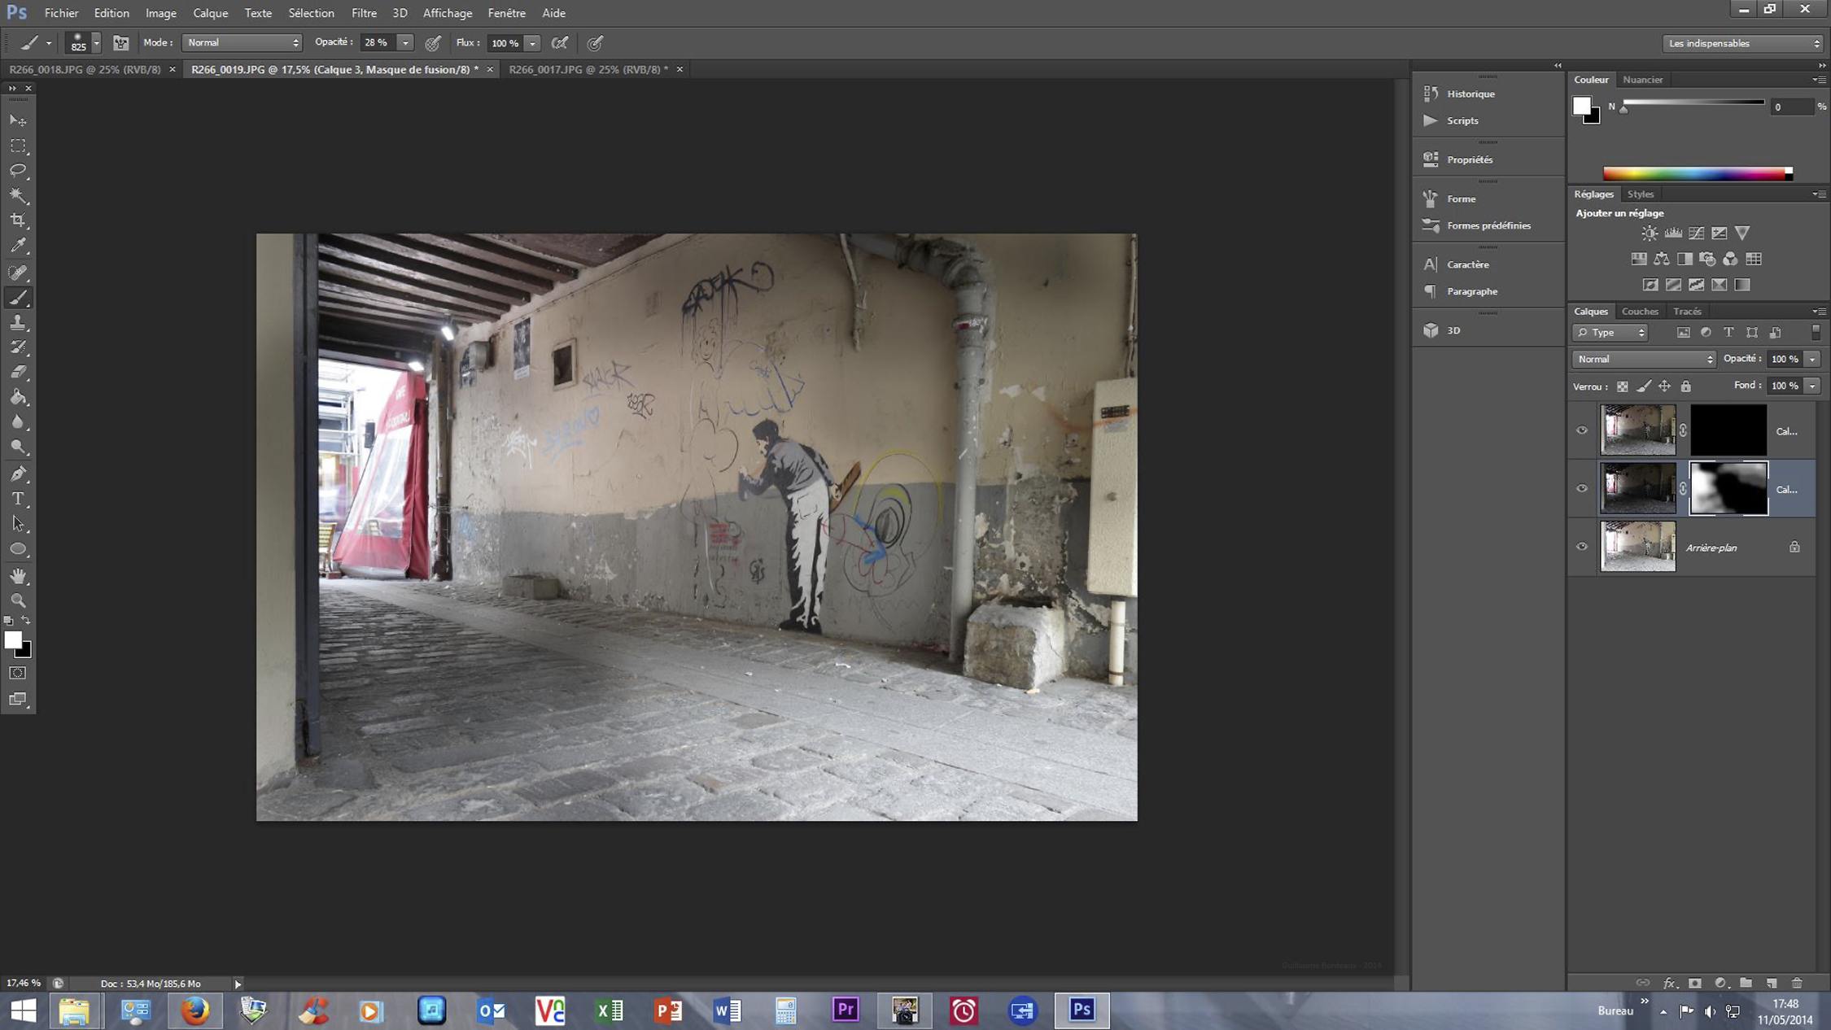Toggle visibility of top Calque layer
This screenshot has height=1030, width=1831.
click(x=1582, y=430)
